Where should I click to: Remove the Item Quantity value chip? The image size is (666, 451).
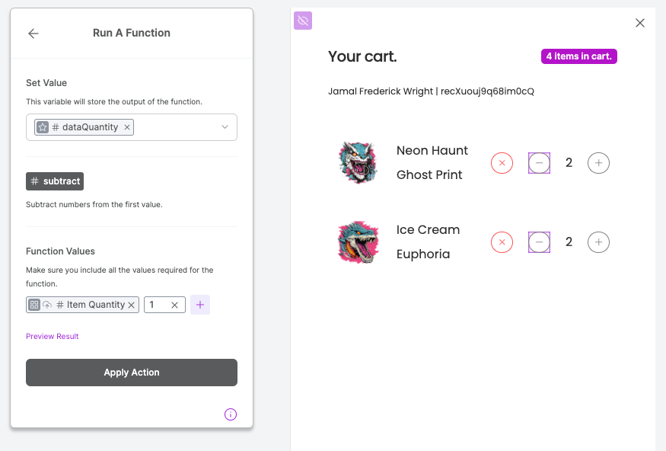131,305
